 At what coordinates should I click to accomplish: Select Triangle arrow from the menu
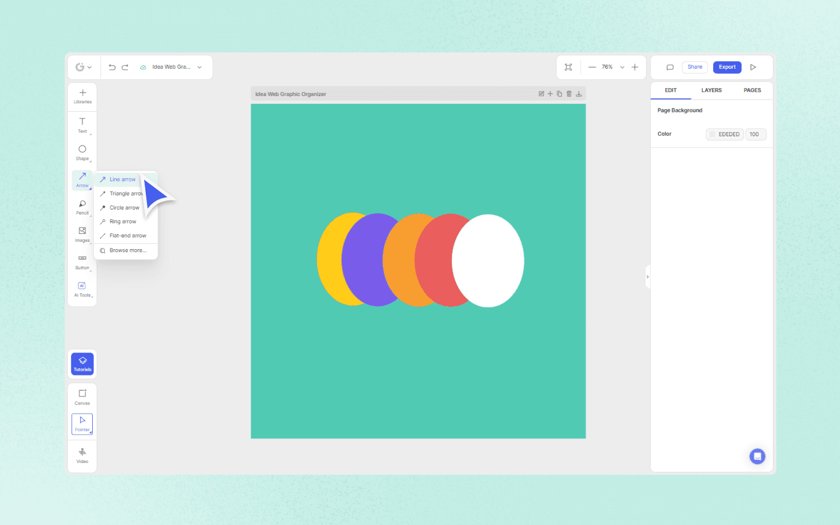pos(121,193)
